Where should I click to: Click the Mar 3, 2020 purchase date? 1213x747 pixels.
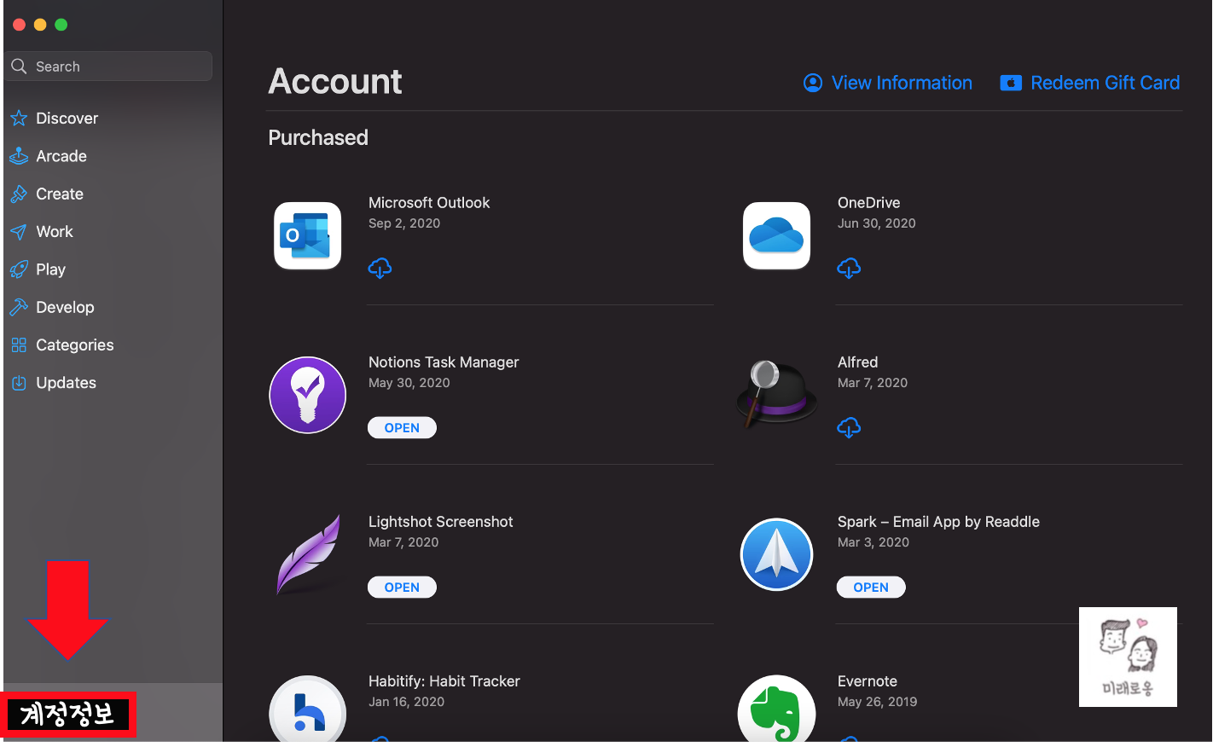(873, 542)
